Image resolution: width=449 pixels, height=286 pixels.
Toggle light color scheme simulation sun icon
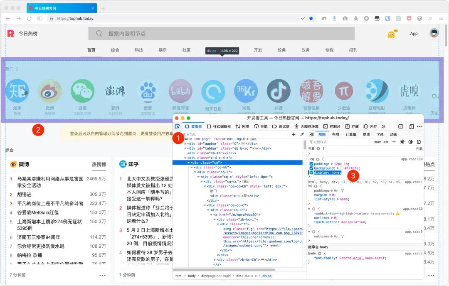402,142
